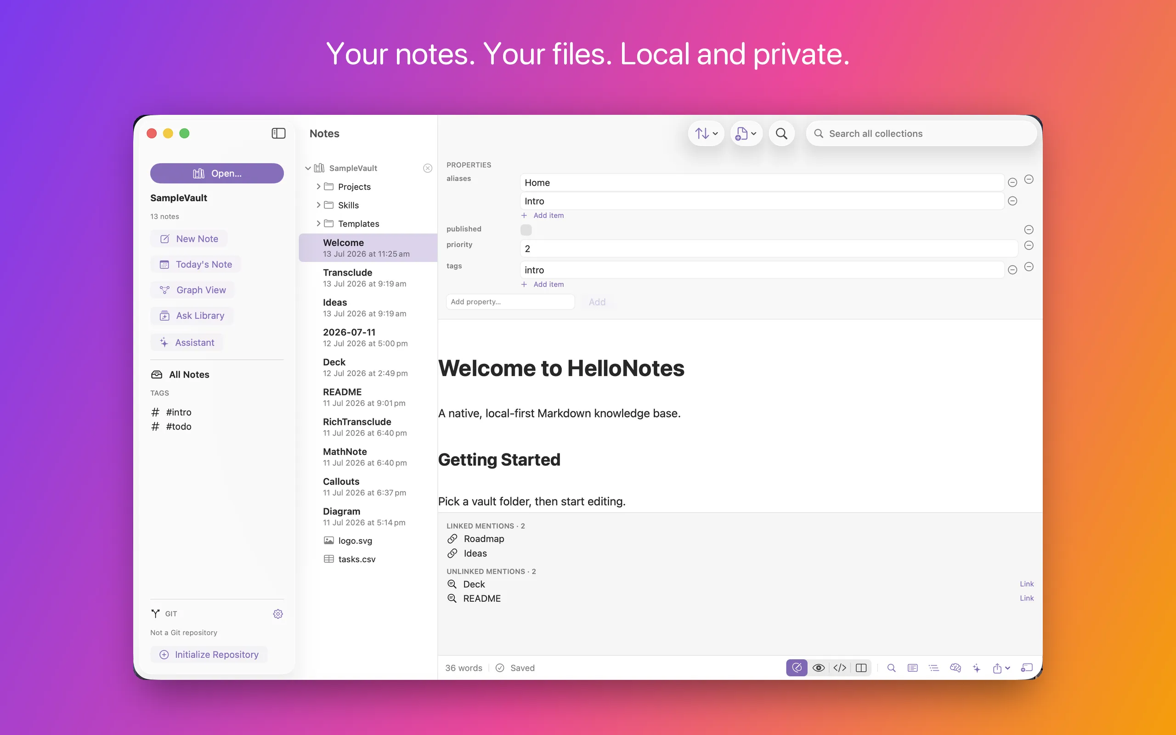Open the tasks.csv table file

pos(368,559)
